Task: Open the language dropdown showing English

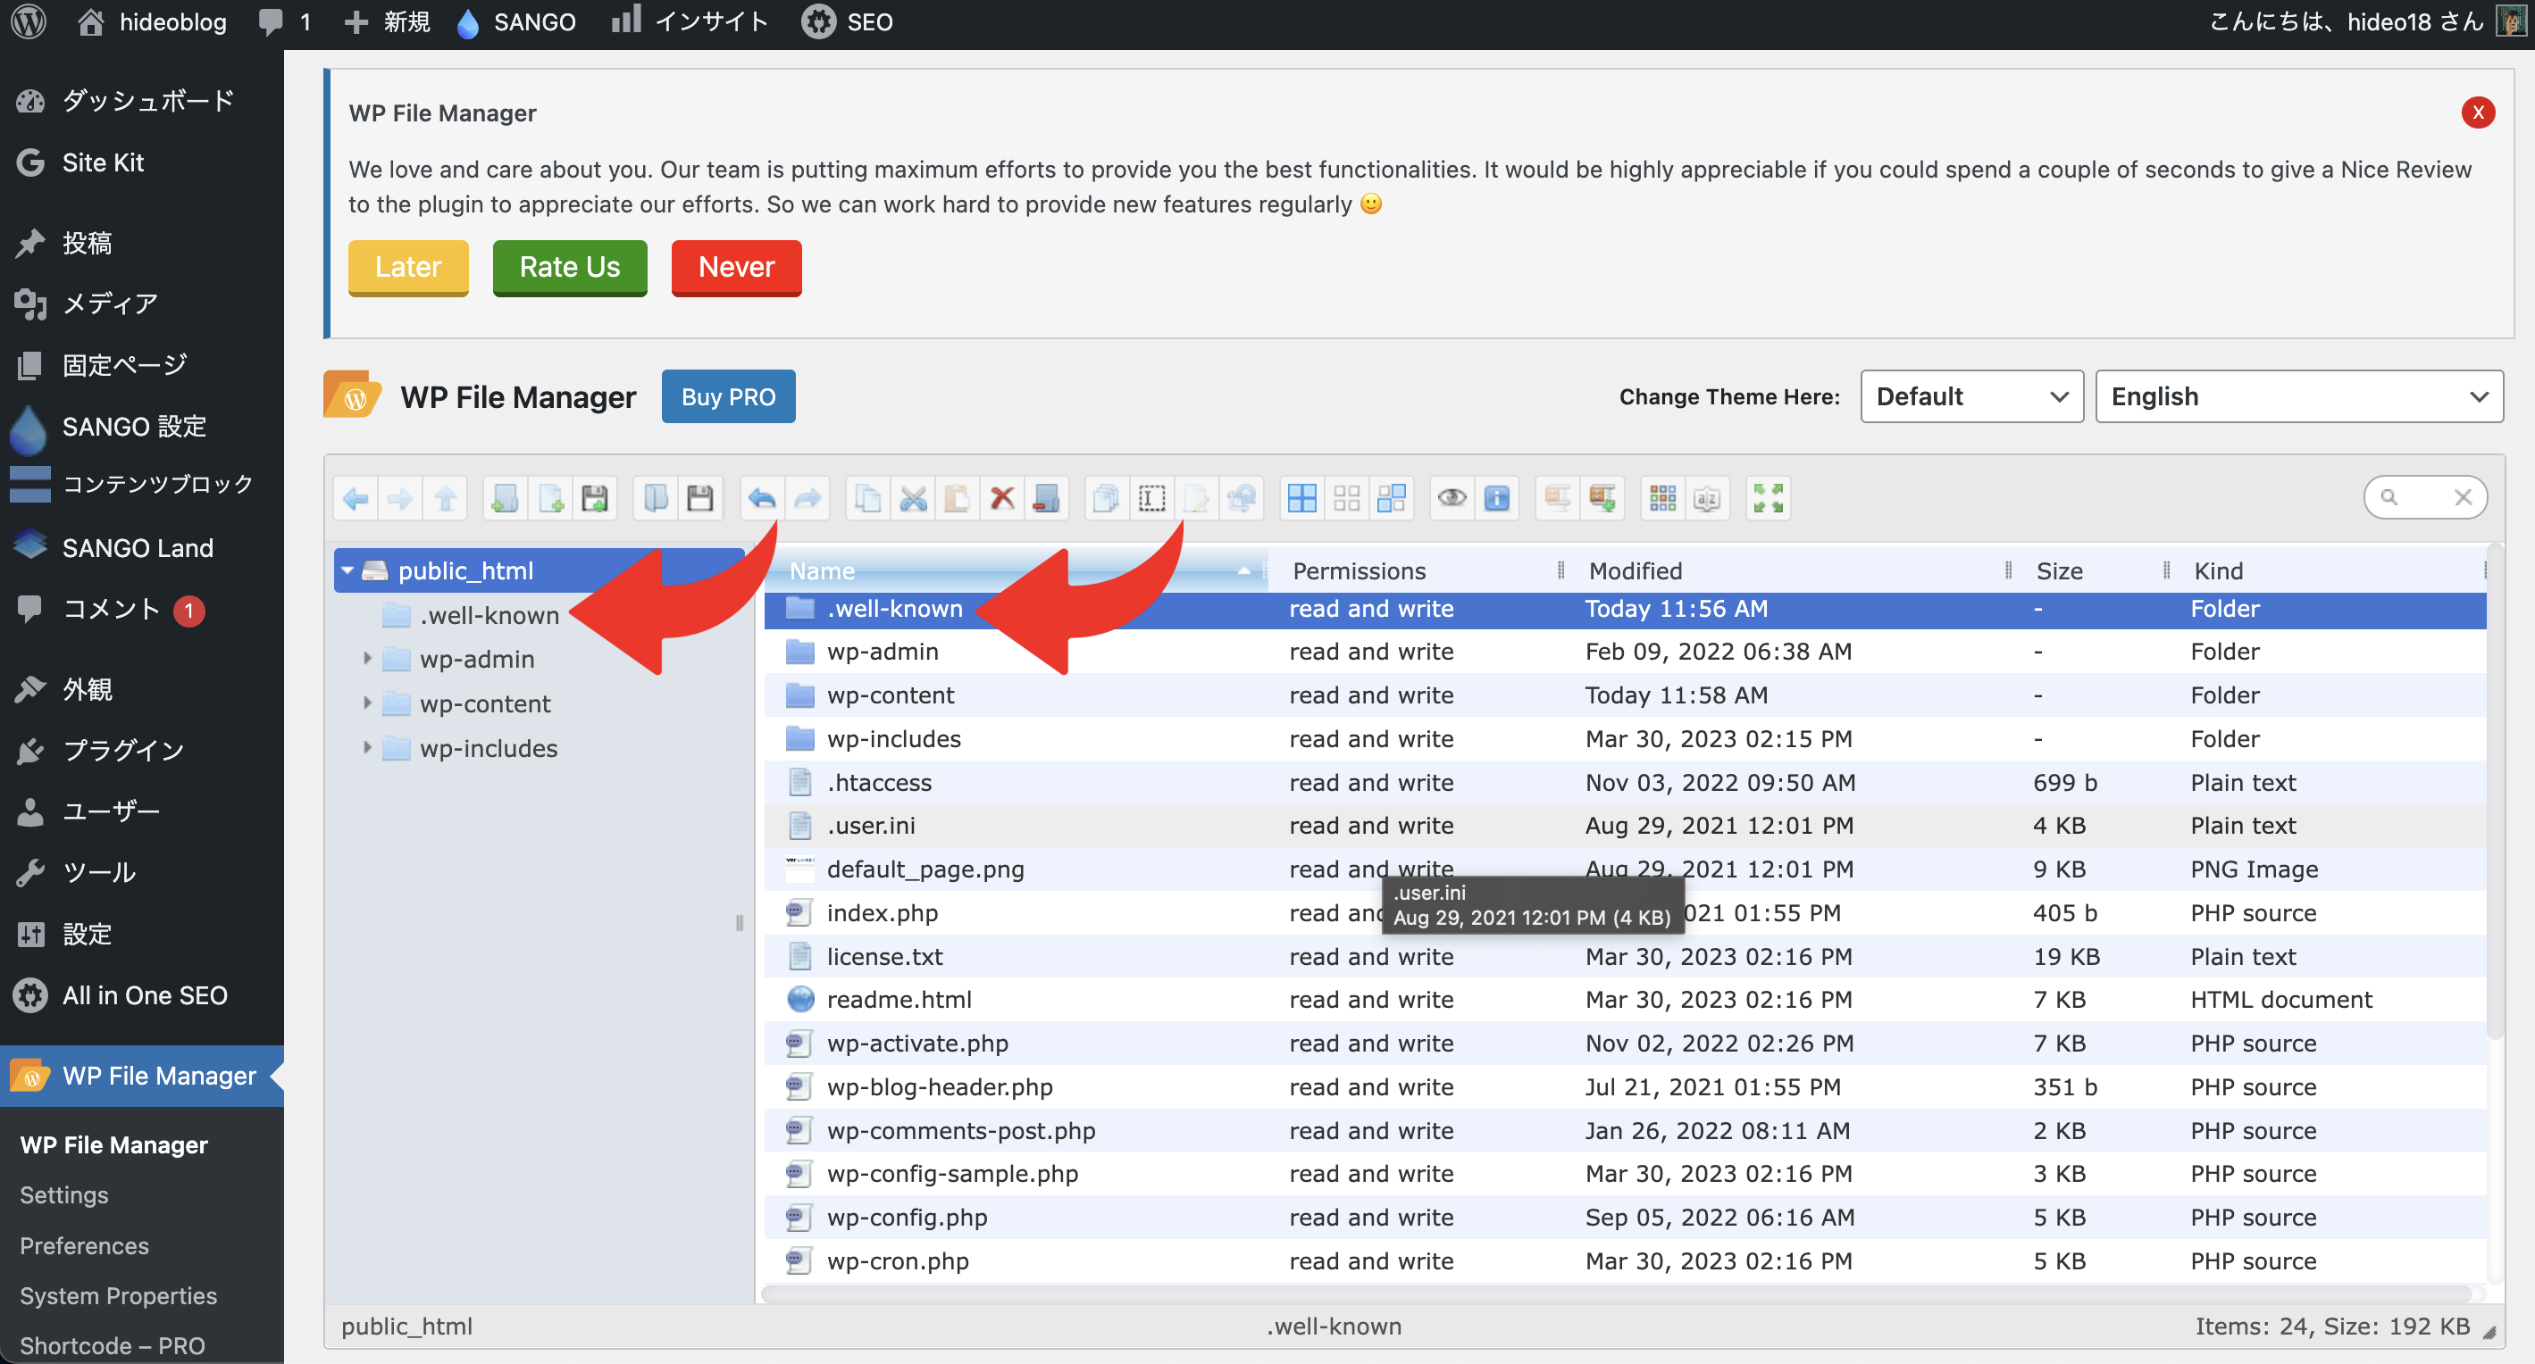Action: 2299,396
